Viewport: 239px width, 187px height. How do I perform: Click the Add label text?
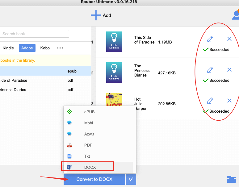(107, 15)
